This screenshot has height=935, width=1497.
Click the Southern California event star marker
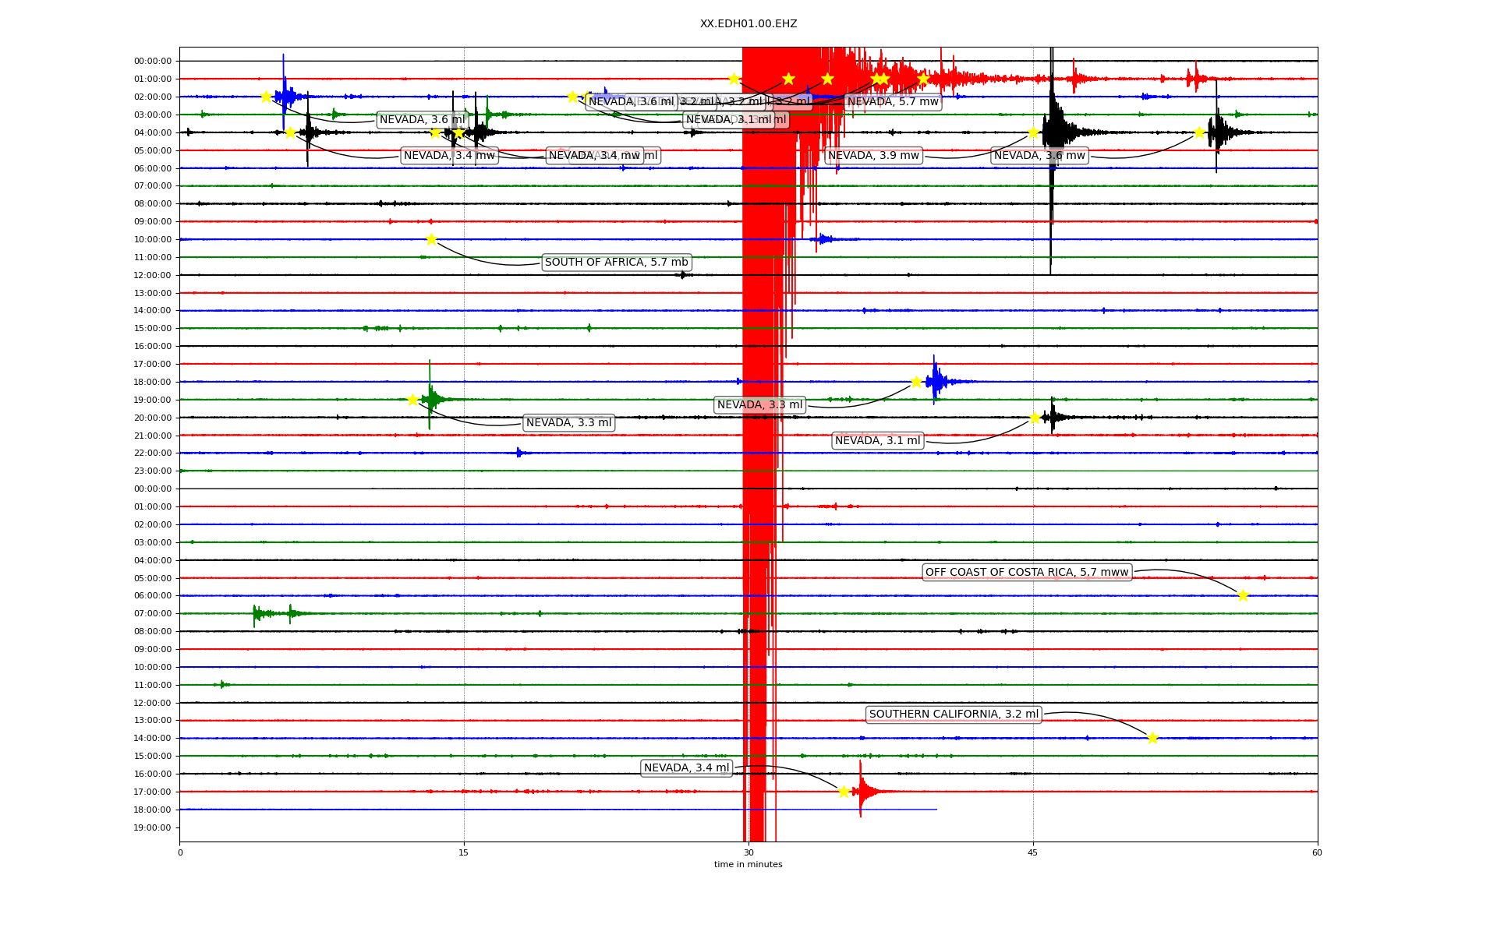(1152, 738)
